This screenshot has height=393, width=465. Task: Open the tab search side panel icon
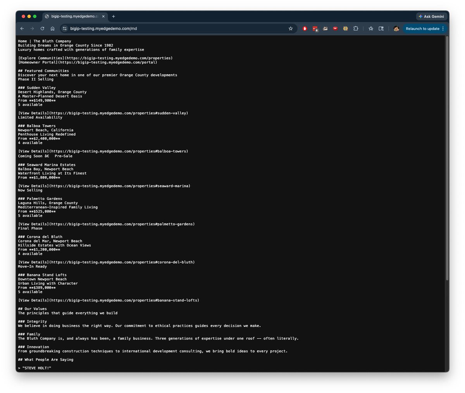381,29
